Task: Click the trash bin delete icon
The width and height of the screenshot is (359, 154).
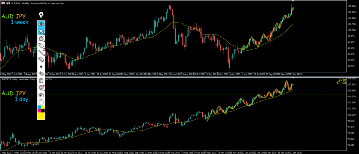Action: [x=41, y=81]
